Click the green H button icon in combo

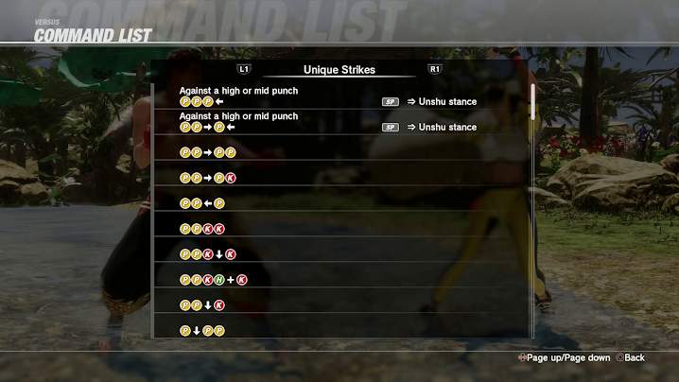pos(219,280)
